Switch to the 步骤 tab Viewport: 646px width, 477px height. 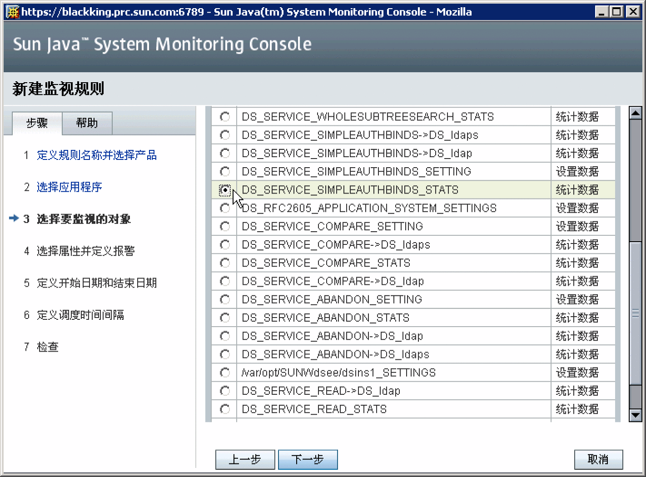coord(37,123)
